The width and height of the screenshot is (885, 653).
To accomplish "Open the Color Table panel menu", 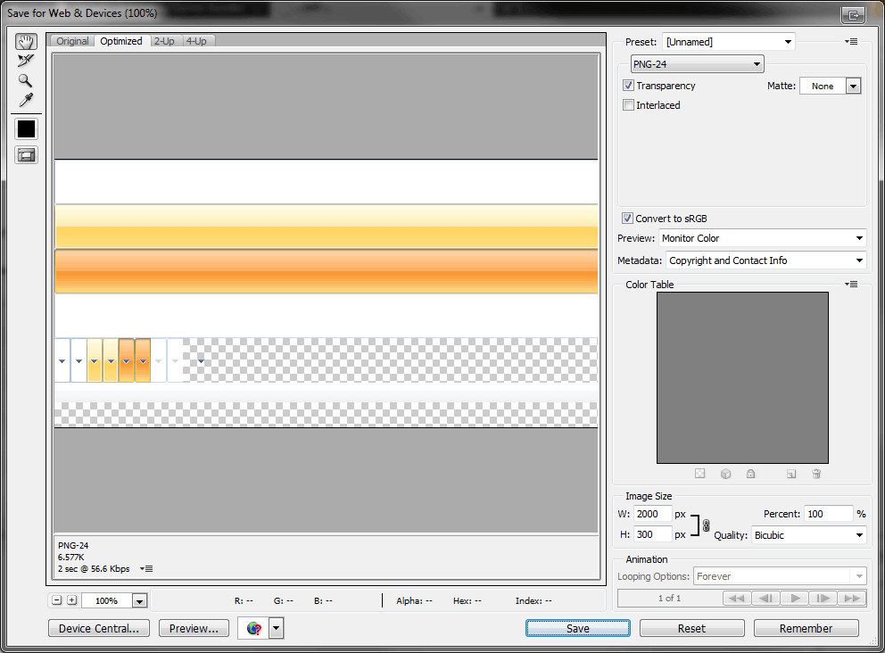I will [x=851, y=284].
